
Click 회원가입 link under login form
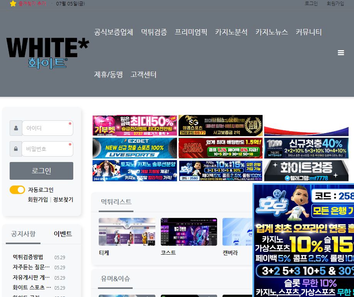tap(38, 200)
